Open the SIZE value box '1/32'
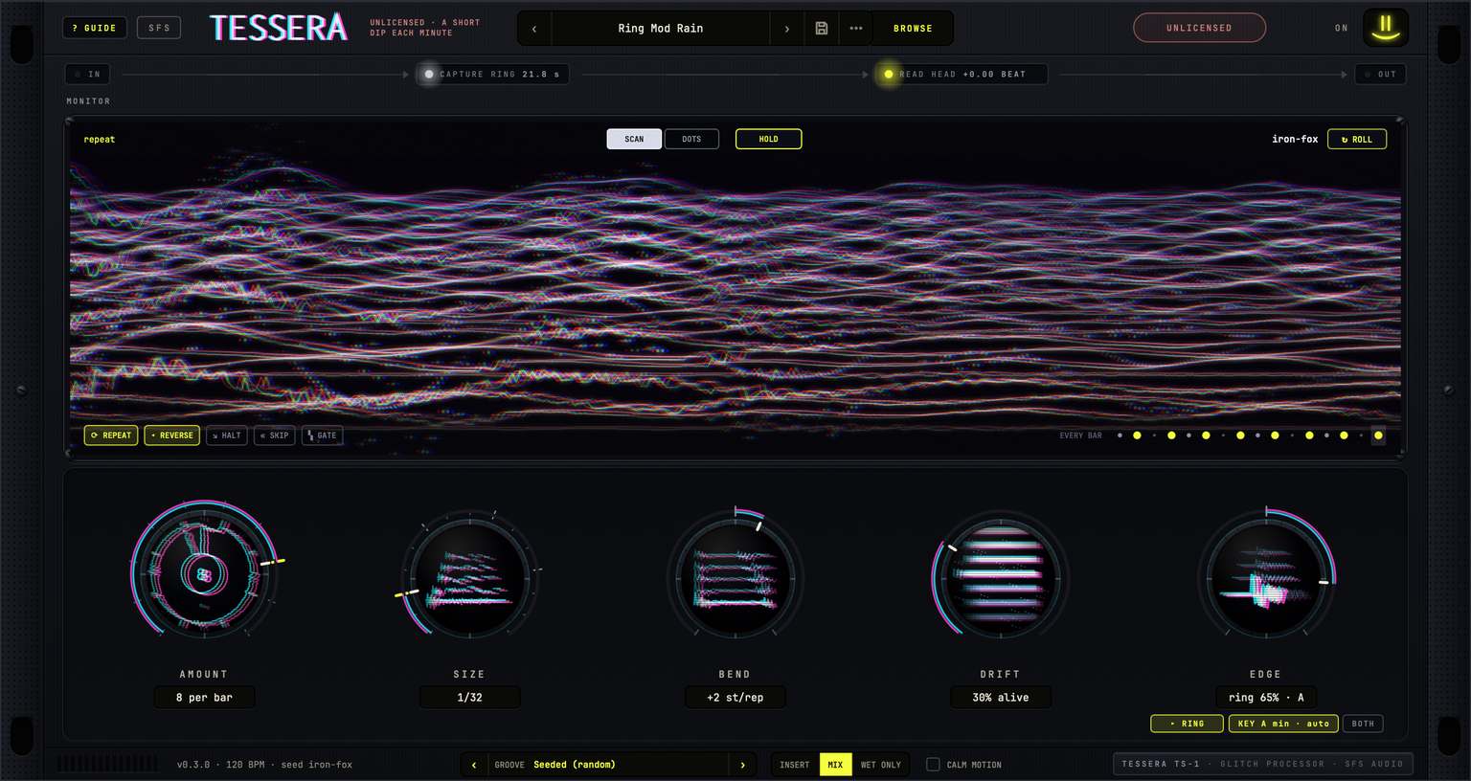This screenshot has height=781, width=1471. click(x=469, y=698)
